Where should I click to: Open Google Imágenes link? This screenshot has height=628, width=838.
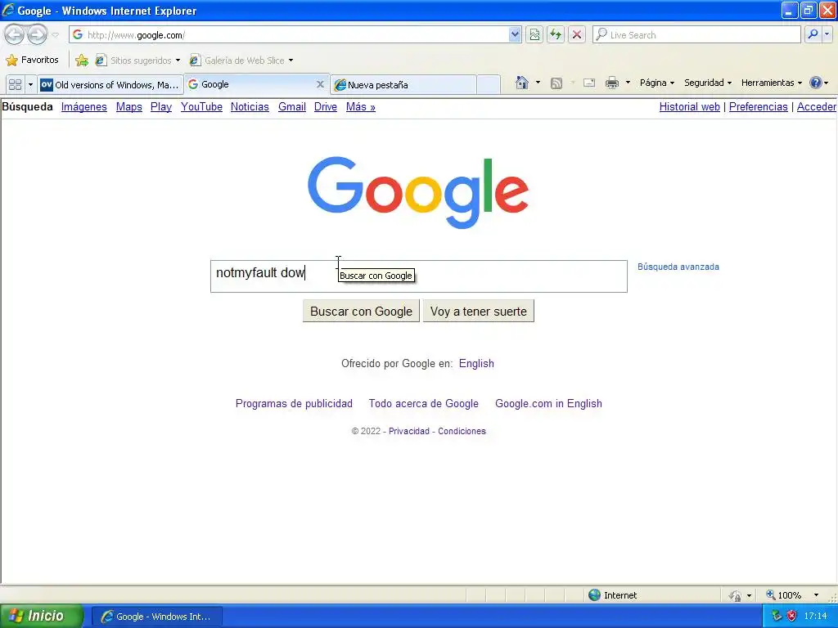tap(84, 107)
